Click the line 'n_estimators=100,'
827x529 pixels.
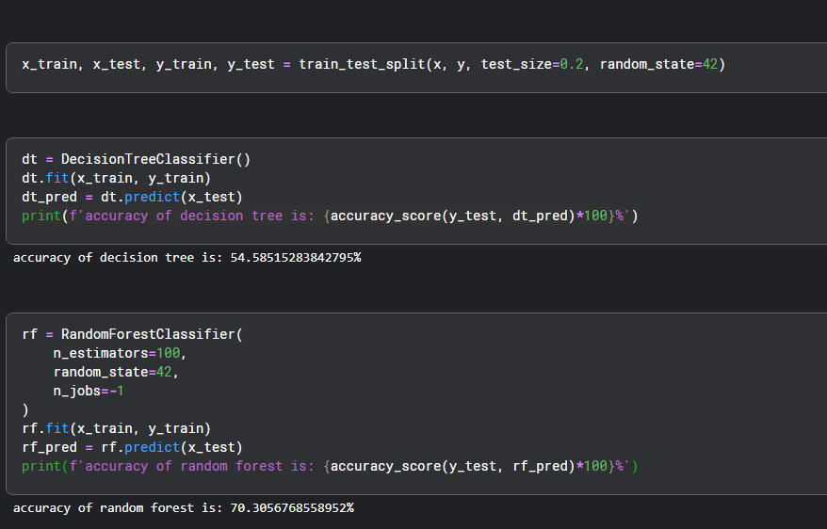pos(120,353)
